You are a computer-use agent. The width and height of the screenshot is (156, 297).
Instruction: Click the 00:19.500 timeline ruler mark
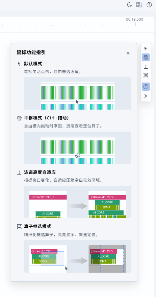135,19
